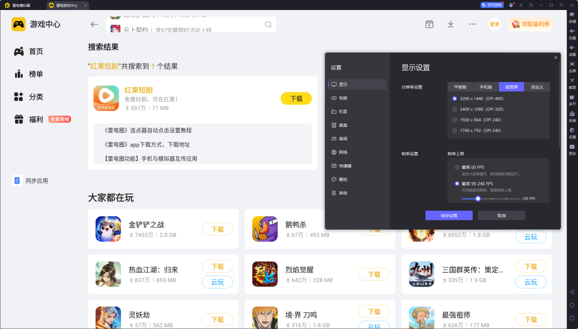The image size is (578, 329).
Task: Click the 金铲铲之战 game icon
Action: pos(108,229)
